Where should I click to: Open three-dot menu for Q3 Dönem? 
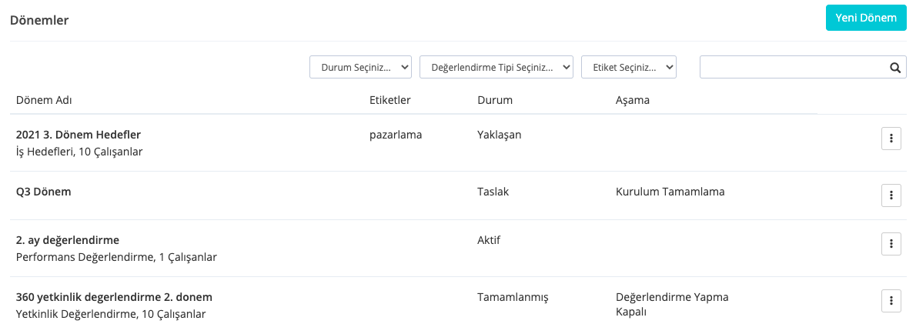(x=891, y=195)
